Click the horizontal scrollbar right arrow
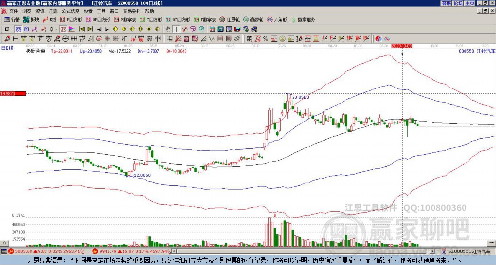 (x=433, y=251)
